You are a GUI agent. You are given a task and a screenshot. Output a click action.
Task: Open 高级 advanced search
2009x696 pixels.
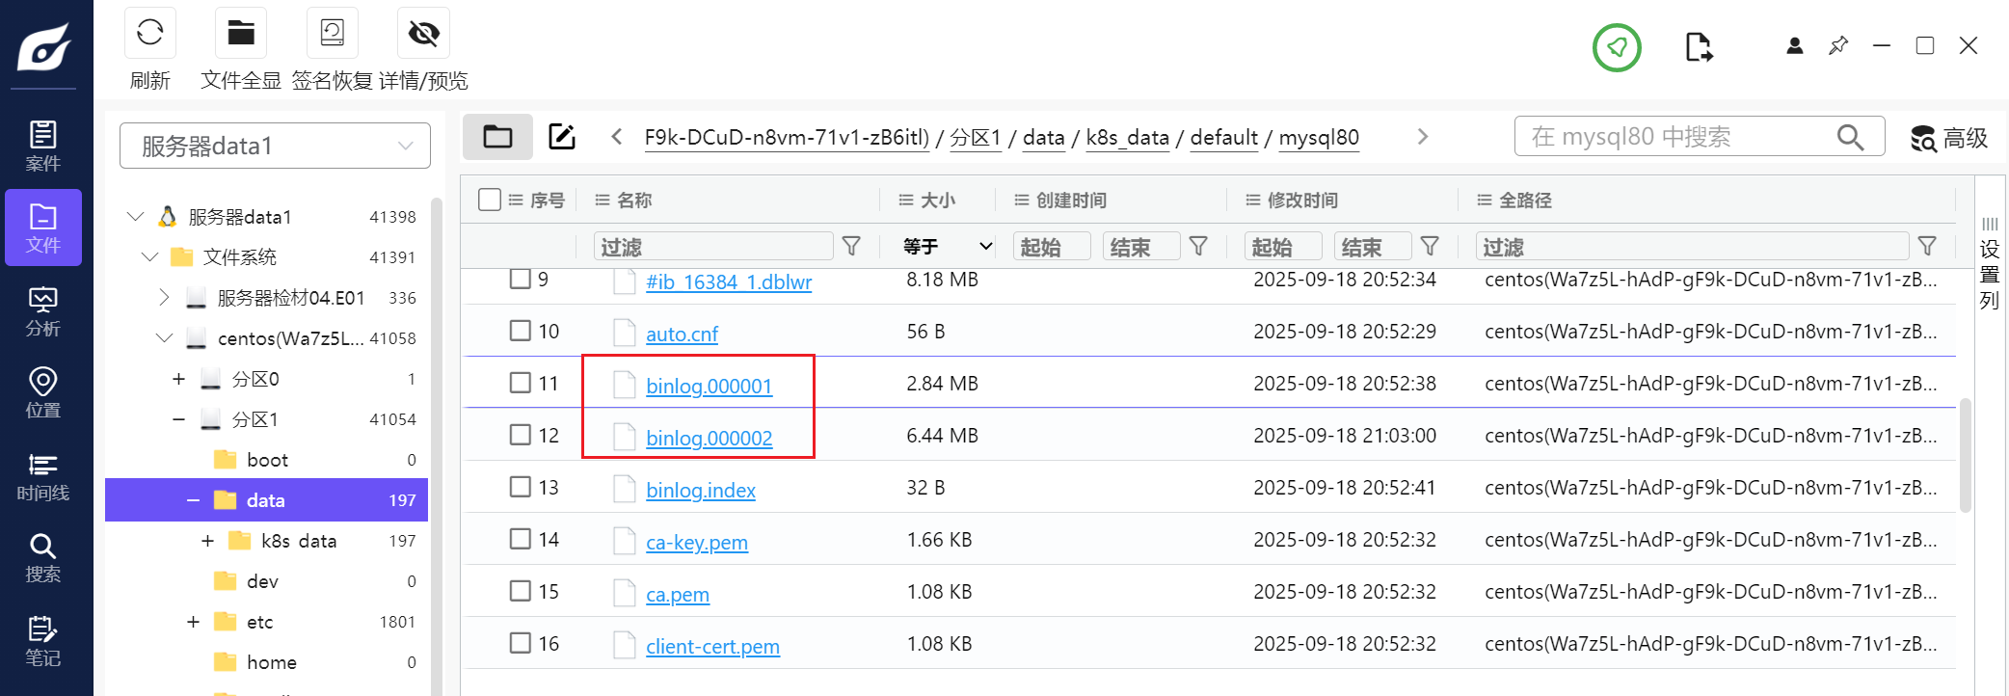(1949, 138)
